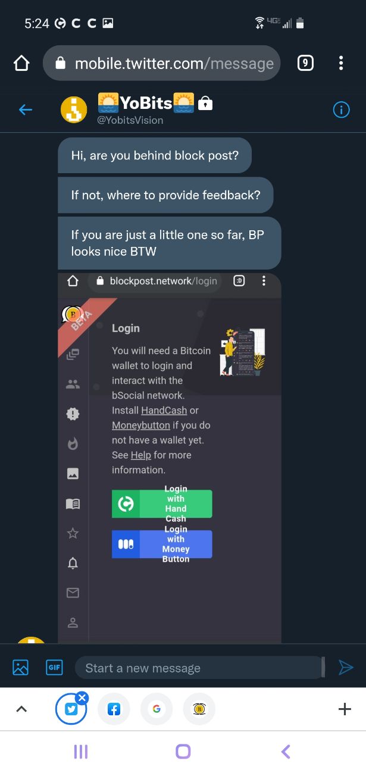Image resolution: width=366 pixels, height=773 pixels.
Task: Send the message with arrow icon
Action: tap(346, 668)
